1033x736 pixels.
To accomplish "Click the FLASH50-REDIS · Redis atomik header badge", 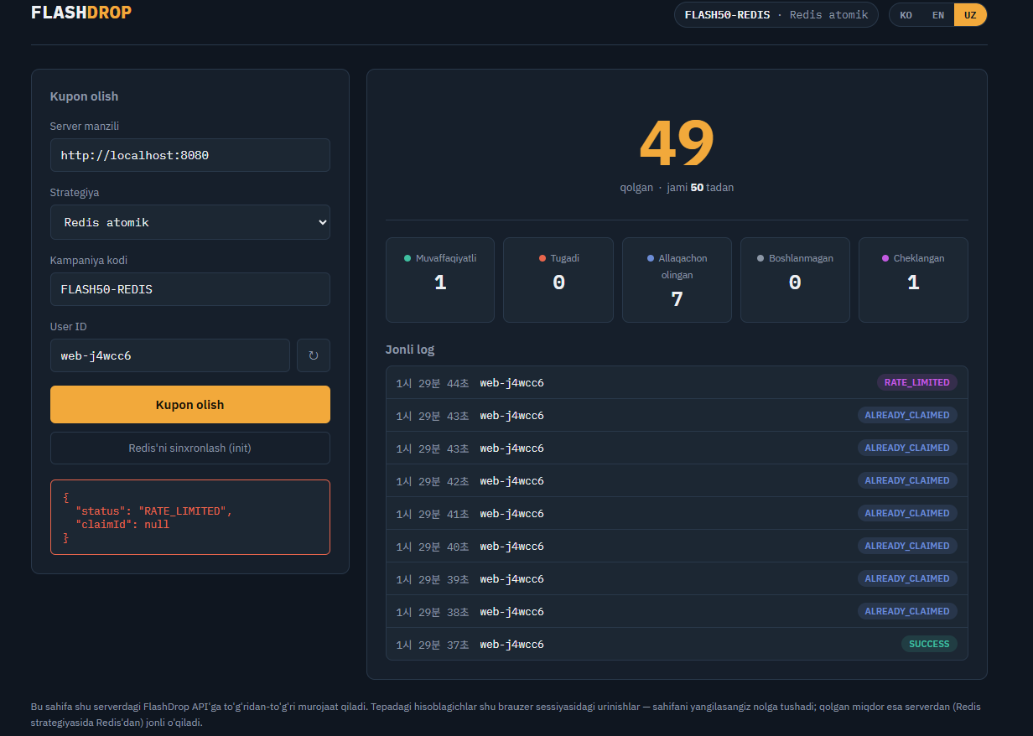I will click(776, 15).
